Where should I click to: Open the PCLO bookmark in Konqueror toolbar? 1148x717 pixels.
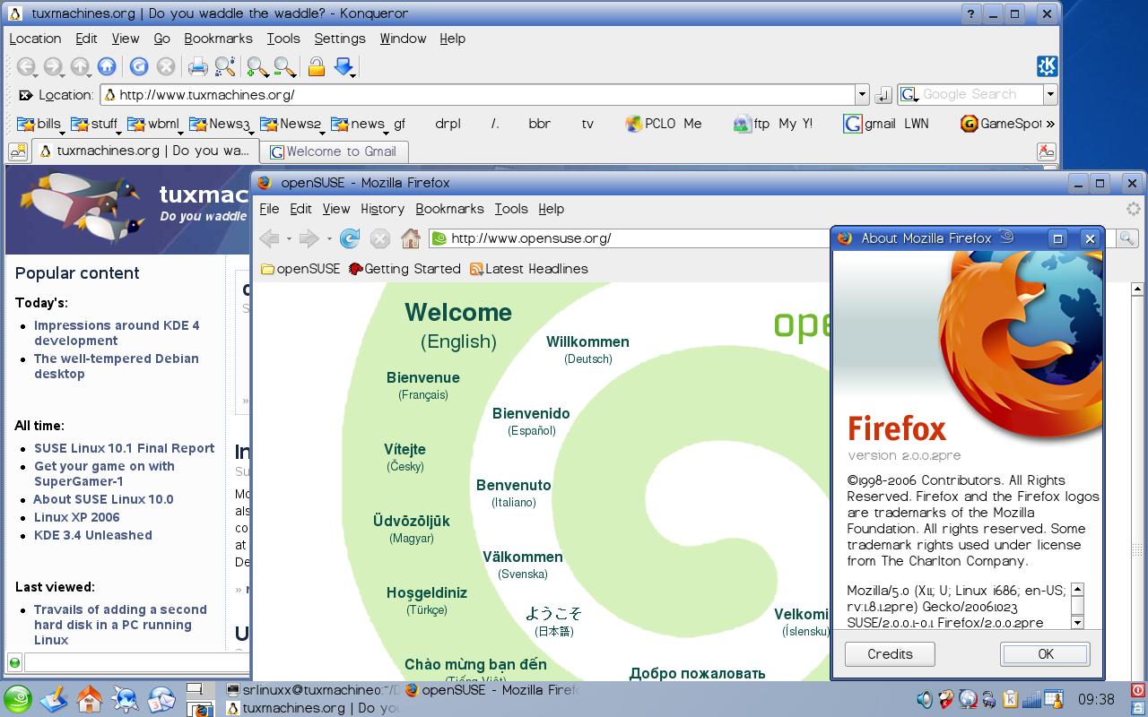650,124
